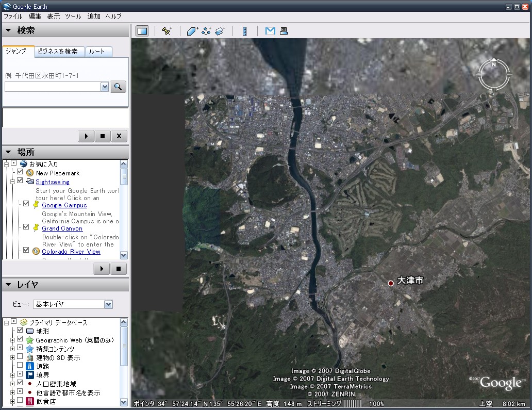Enable the 建物の 3D 表示 checkbox
This screenshot has height=410, width=532.
coord(20,356)
